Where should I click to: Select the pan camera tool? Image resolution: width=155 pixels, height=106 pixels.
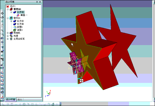(2, 13)
